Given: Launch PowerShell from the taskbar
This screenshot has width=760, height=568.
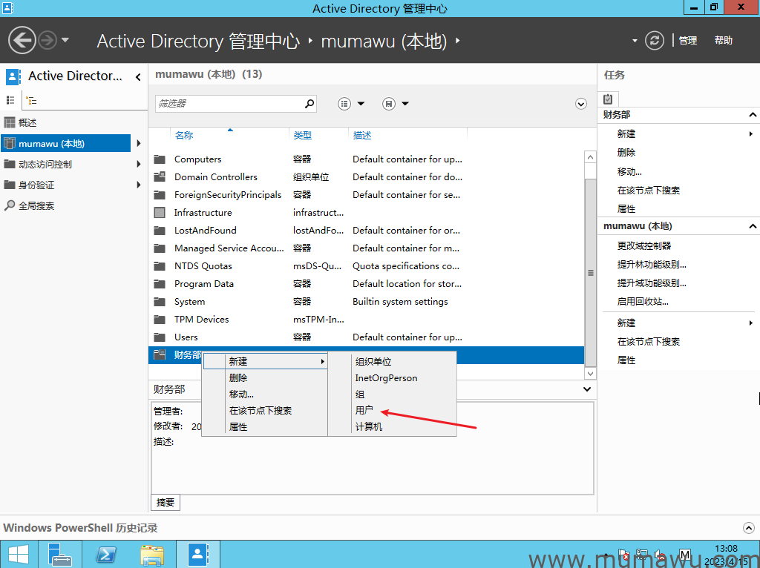Looking at the screenshot, I should point(106,555).
